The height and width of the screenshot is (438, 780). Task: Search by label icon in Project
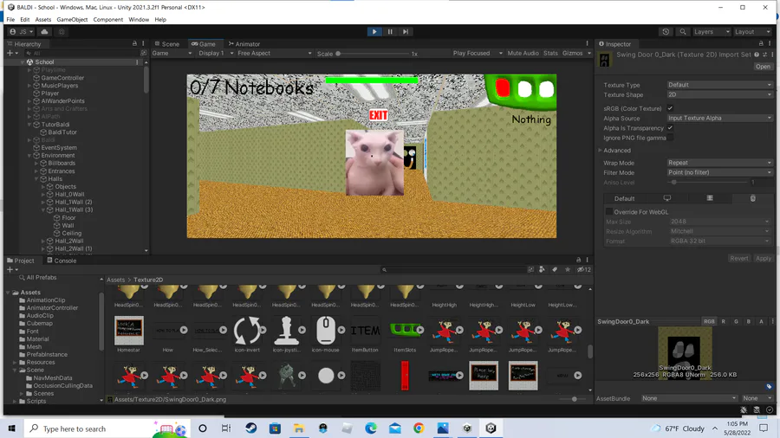pos(555,270)
